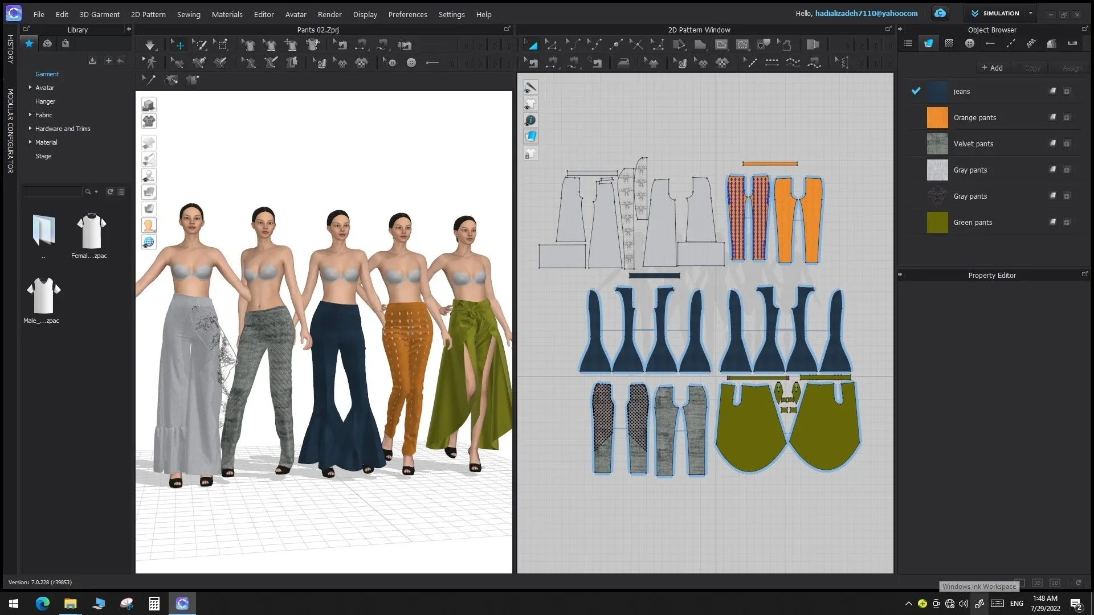
Task: Open the 3D Garment menu
Action: point(99,14)
